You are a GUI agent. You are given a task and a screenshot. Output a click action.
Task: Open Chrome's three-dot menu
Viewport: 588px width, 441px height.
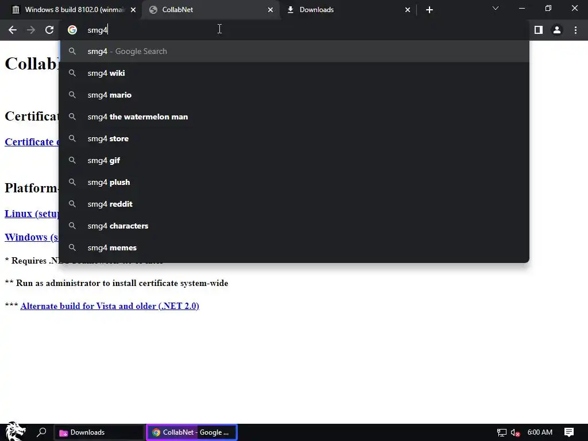point(575,30)
